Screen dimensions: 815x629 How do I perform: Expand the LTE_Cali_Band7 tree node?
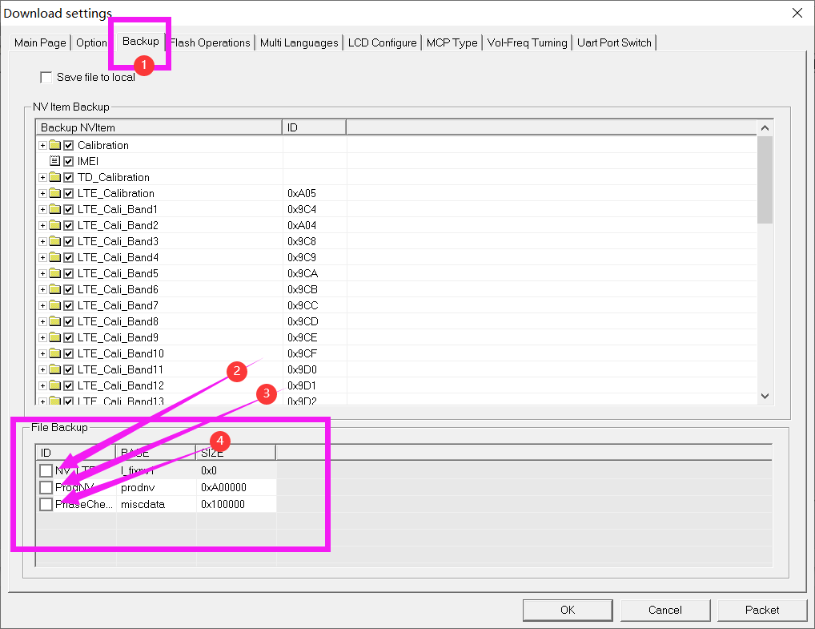(42, 305)
